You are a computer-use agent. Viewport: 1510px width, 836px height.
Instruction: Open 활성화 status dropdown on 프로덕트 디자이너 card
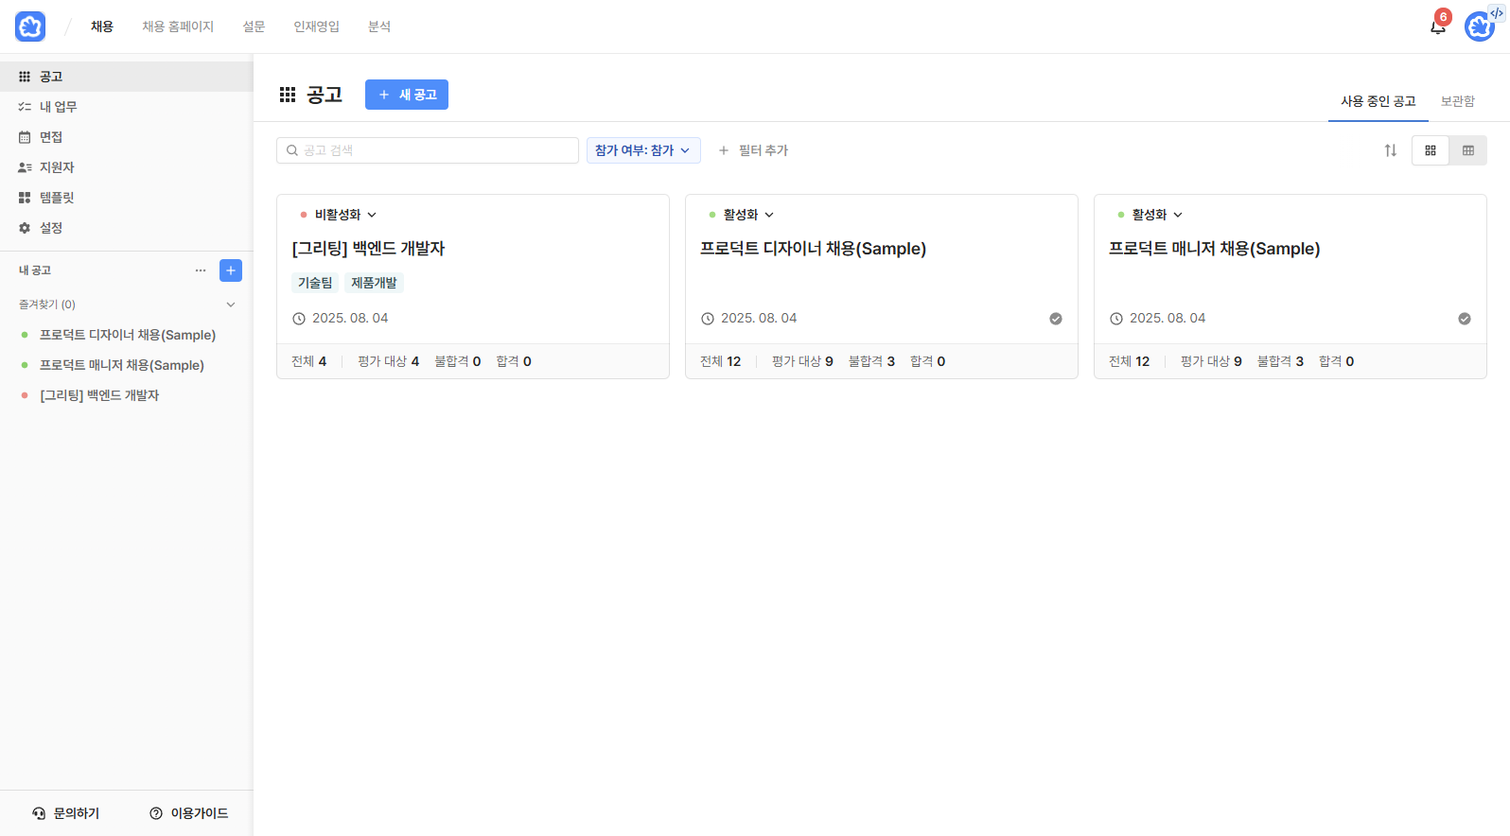point(742,215)
